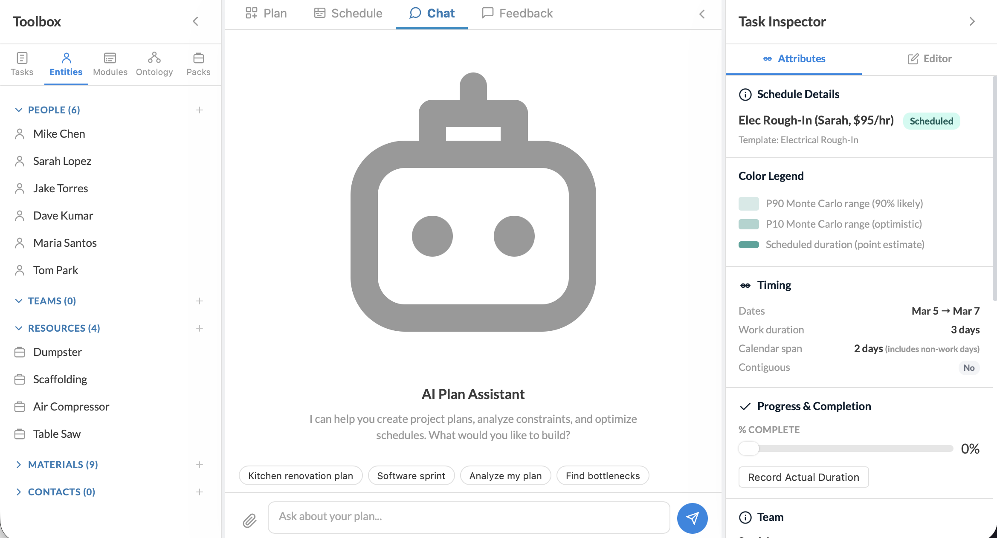Click the Record Actual Duration button

(x=803, y=477)
